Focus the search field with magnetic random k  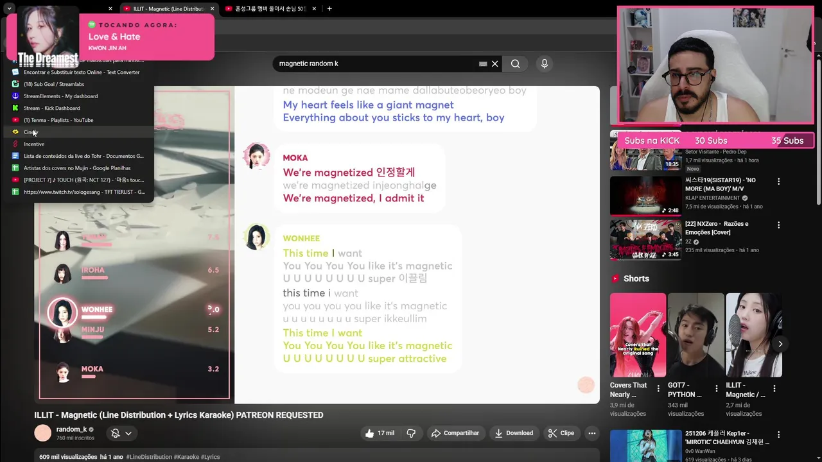[x=376, y=64]
